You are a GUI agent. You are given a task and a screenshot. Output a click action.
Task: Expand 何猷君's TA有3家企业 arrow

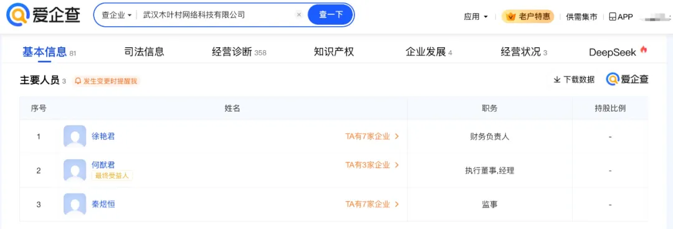click(x=397, y=165)
